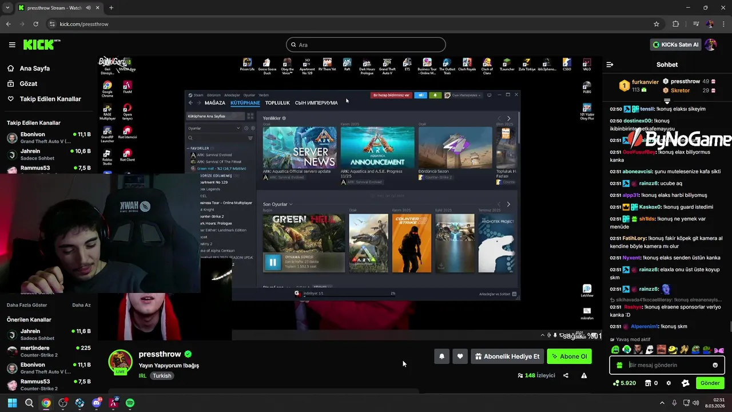Click the KICK logo
Screen dimensions: 732x412
(x=41, y=45)
